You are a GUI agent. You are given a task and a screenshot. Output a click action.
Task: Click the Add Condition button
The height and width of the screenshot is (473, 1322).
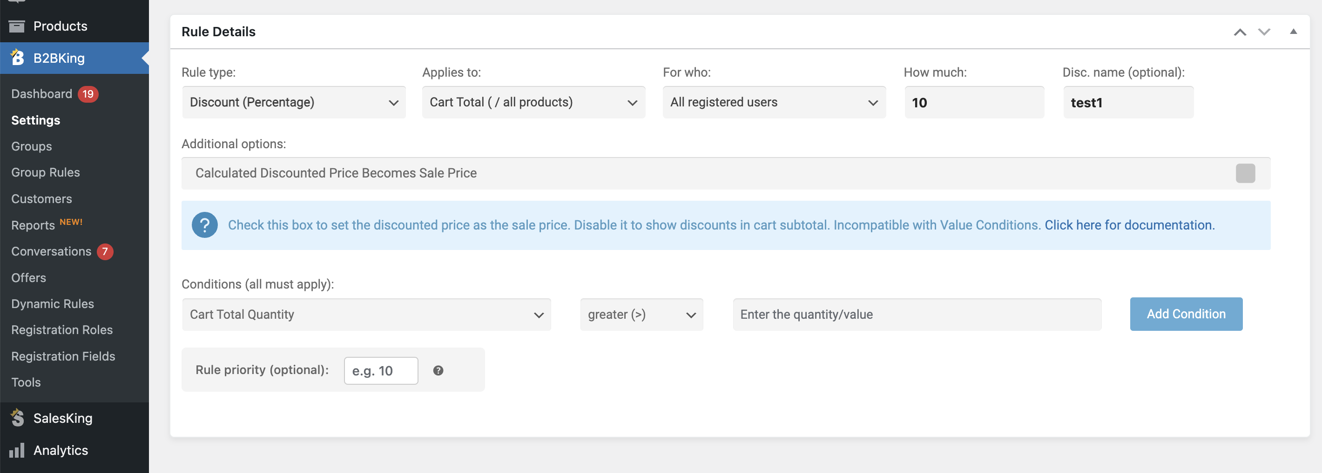click(1186, 314)
